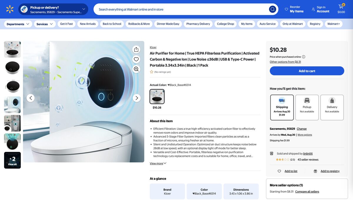Select fifth thumbnail bathroom collage
This screenshot has height=200, width=353.
click(12, 123)
